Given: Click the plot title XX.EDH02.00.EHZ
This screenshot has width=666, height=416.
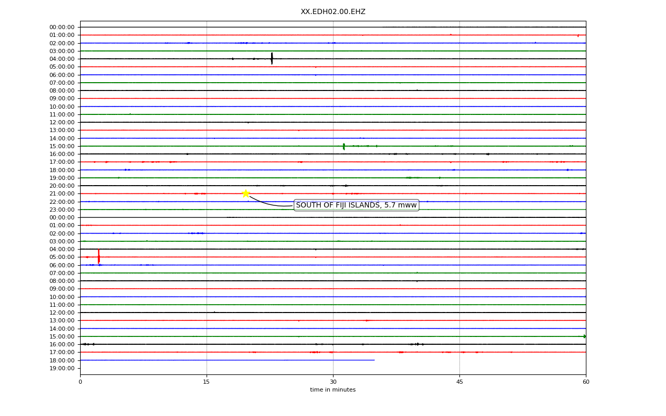Looking at the screenshot, I should coord(333,11).
